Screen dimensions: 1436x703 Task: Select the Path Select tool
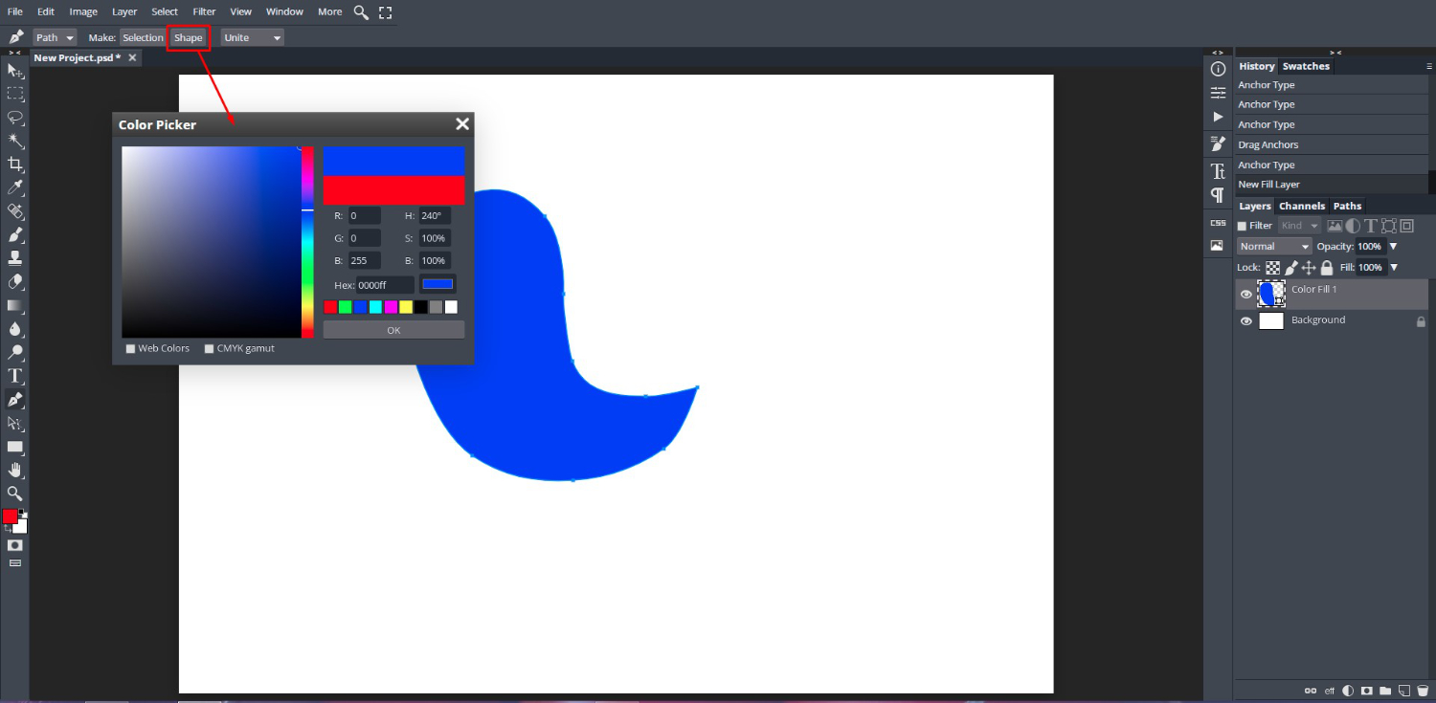[x=15, y=423]
